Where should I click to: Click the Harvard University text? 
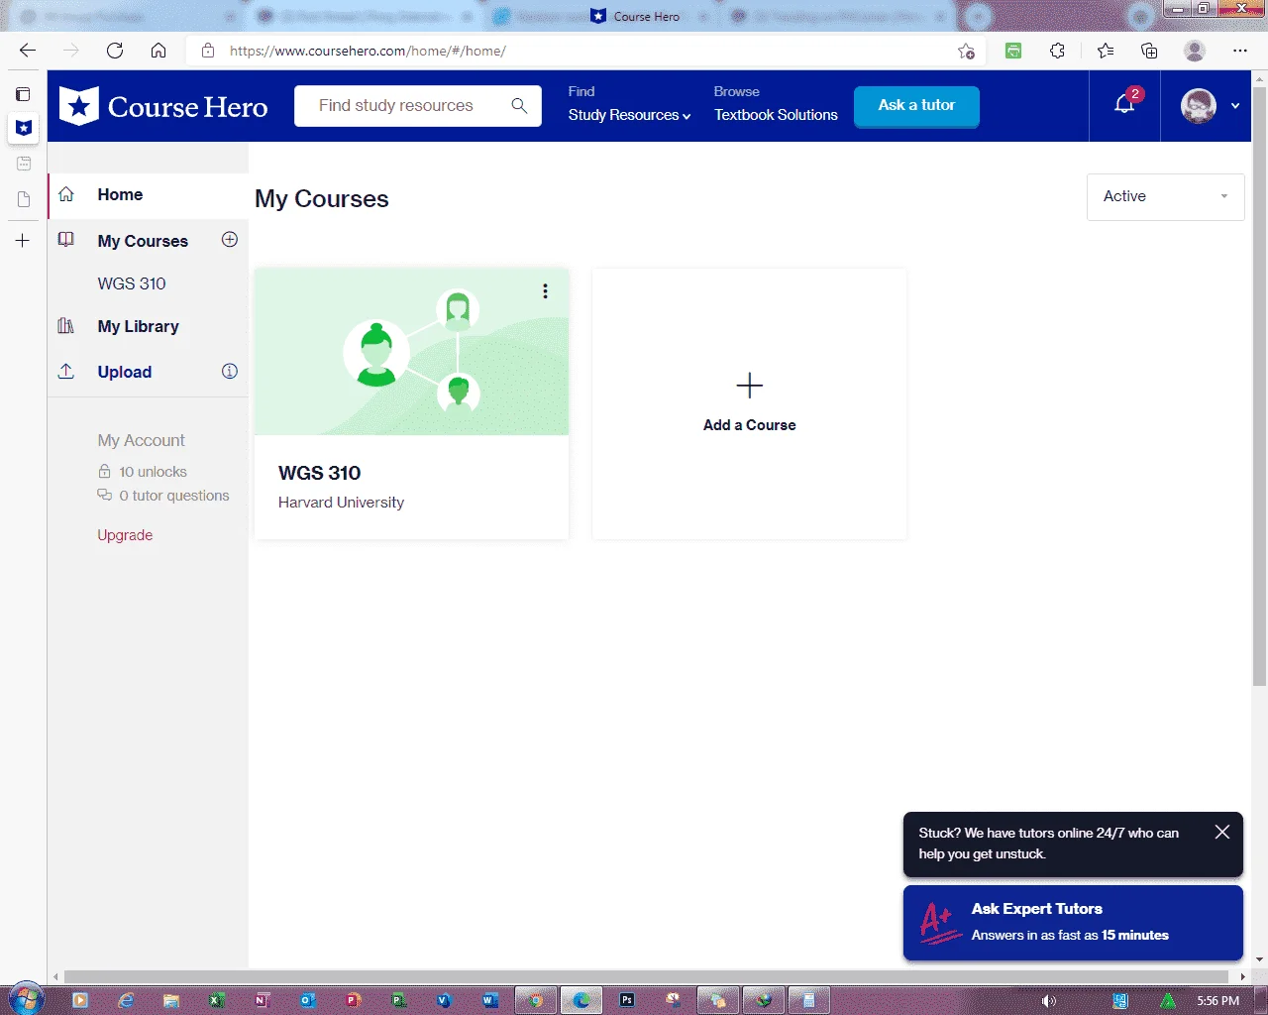tap(341, 503)
